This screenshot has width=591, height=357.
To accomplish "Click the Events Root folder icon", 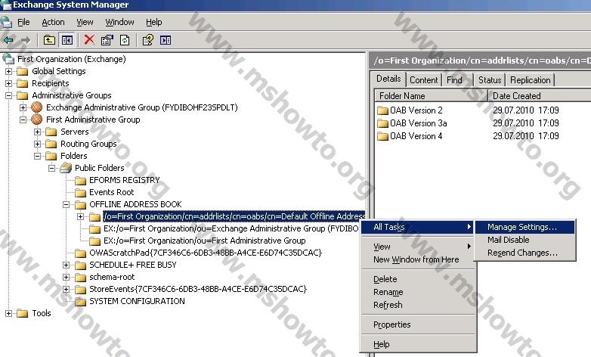I will pyautogui.click(x=80, y=192).
